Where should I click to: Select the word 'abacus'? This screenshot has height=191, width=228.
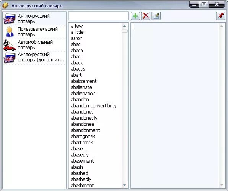coord(78,69)
